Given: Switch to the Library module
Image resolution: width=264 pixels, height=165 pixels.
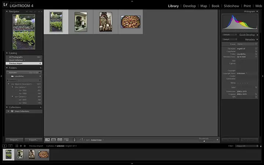Looking at the screenshot, I should pos(173,6).
